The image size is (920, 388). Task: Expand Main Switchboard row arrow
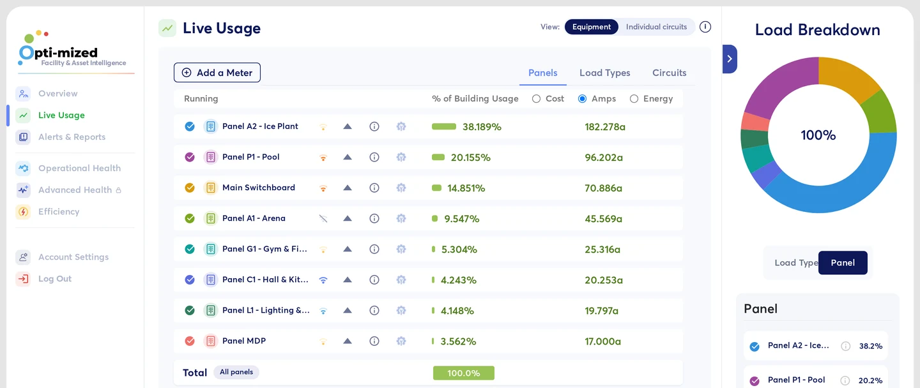point(348,188)
